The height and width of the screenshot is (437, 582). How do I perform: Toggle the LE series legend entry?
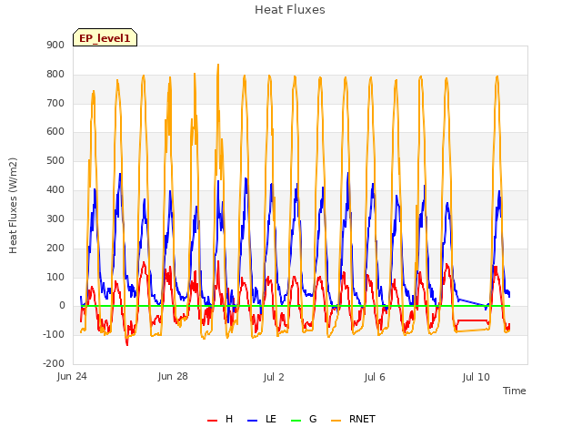tap(262, 419)
